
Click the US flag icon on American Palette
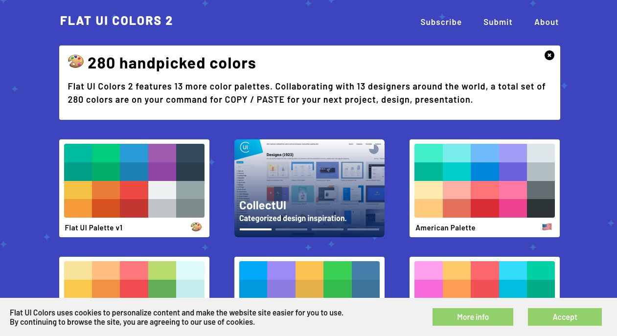[547, 227]
